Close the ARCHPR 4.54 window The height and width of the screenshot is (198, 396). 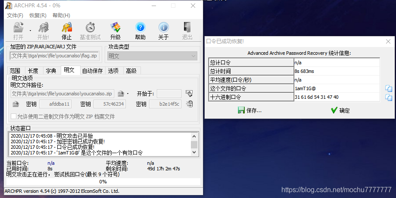coord(193,6)
